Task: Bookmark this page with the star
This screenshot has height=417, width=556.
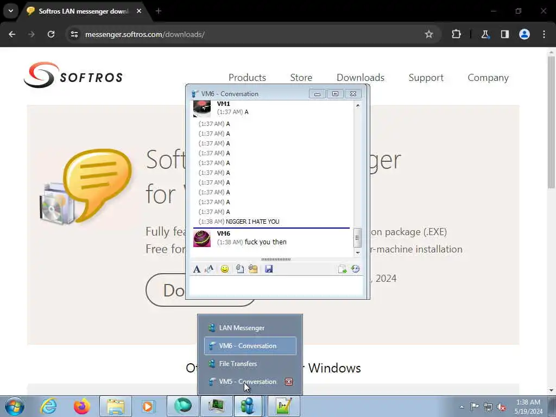Action: [x=429, y=34]
